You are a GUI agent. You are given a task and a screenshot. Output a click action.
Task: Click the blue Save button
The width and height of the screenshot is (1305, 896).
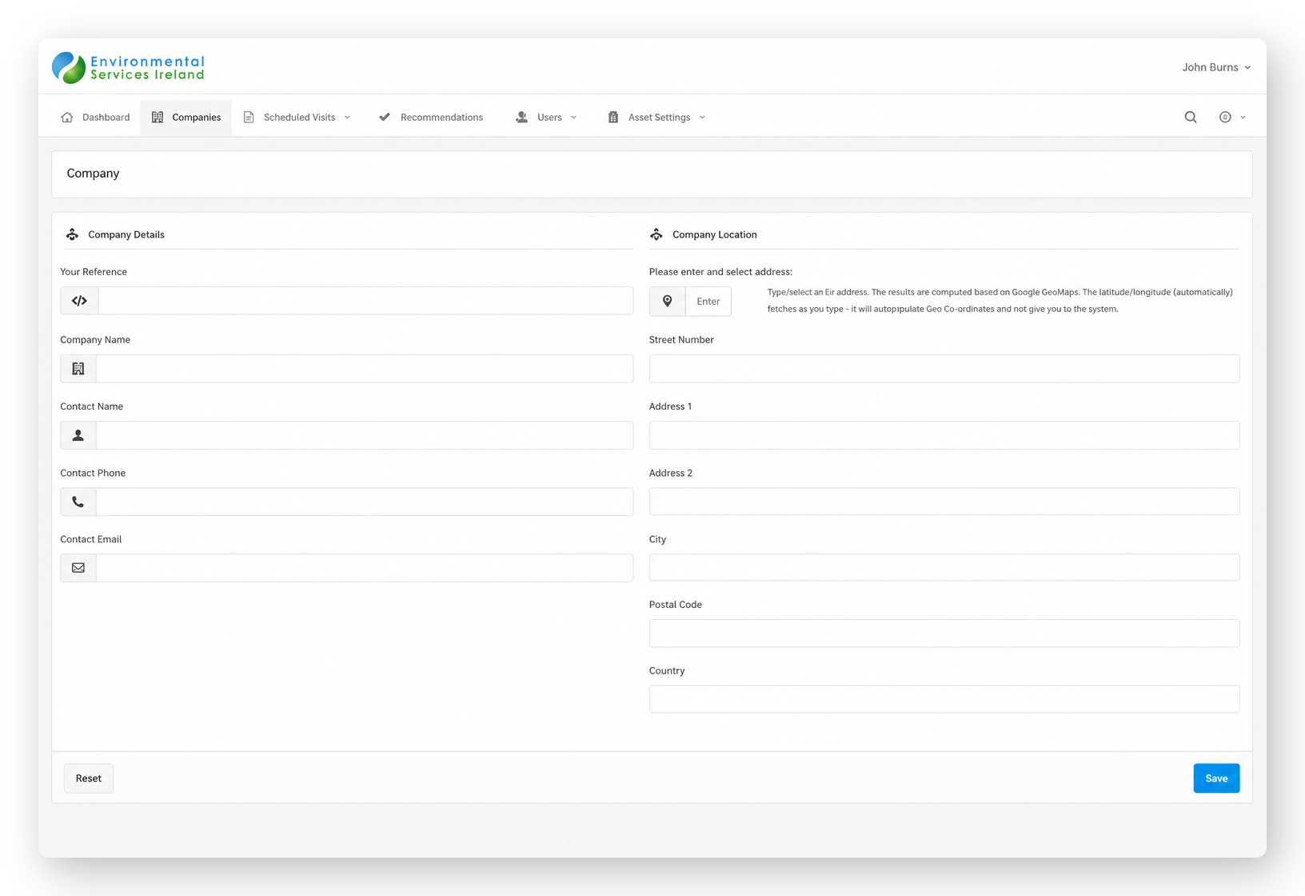point(1216,778)
